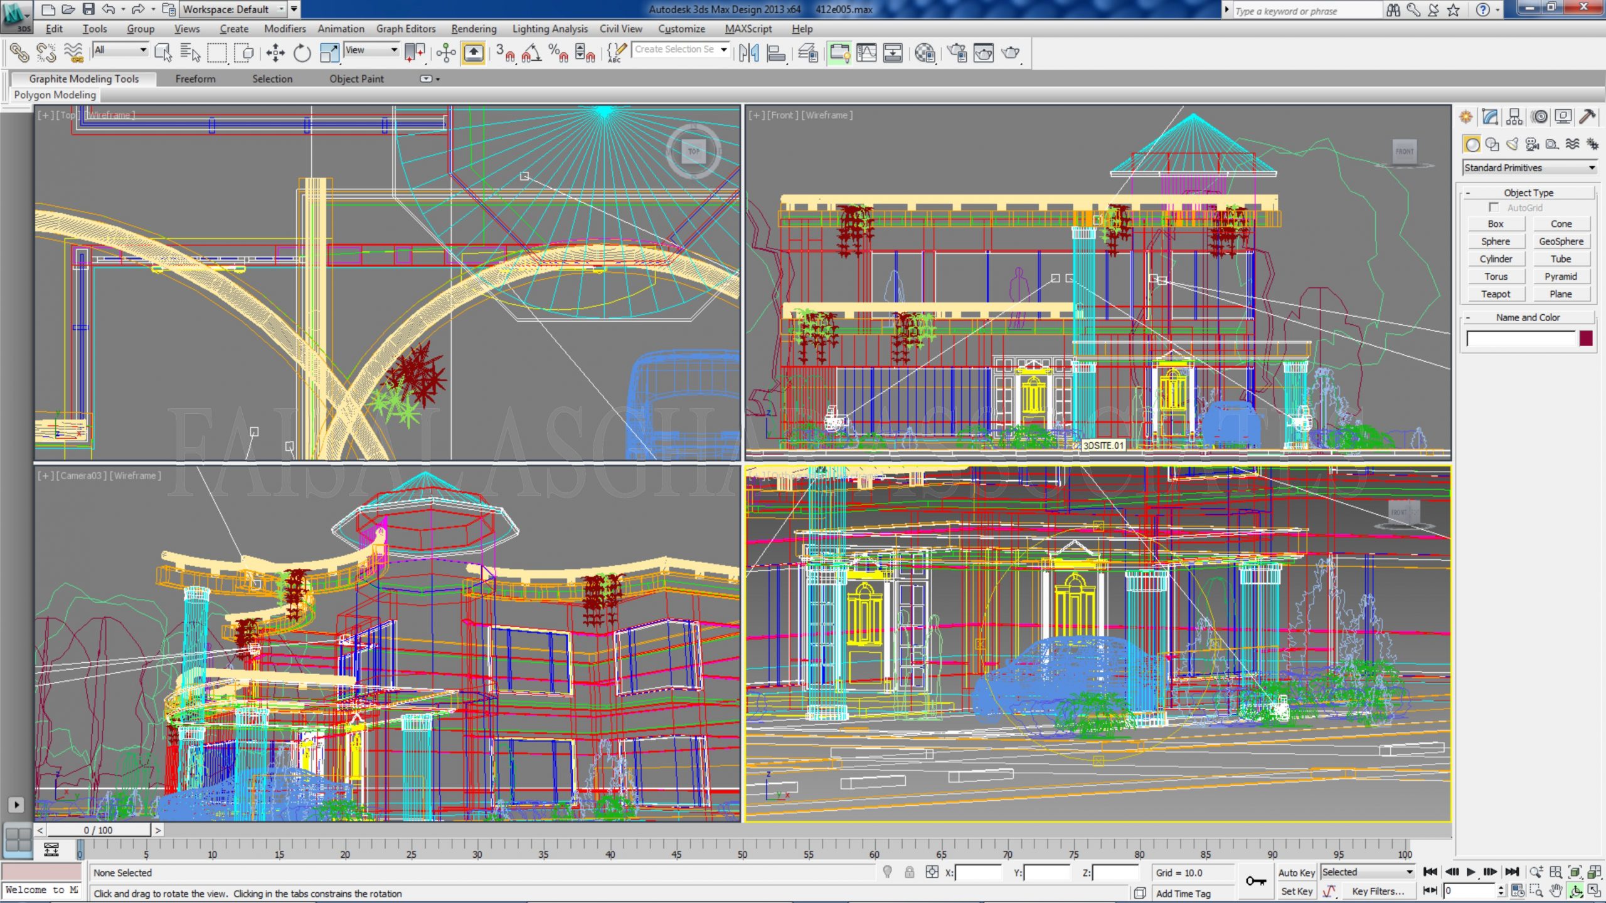Select the Lights create category

click(x=1513, y=144)
